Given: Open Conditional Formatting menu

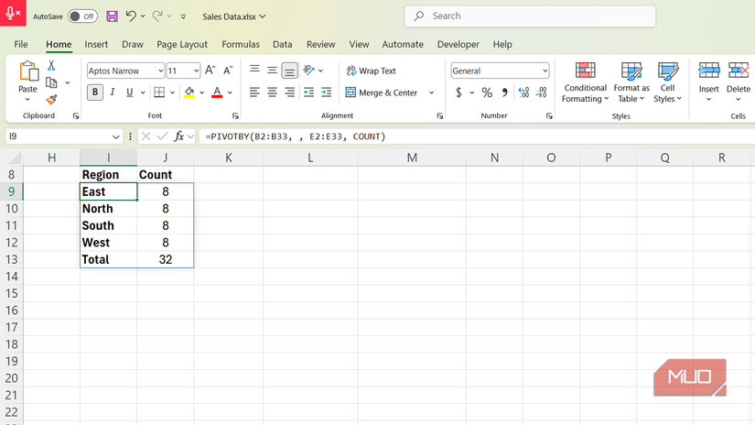Looking at the screenshot, I should pyautogui.click(x=585, y=82).
